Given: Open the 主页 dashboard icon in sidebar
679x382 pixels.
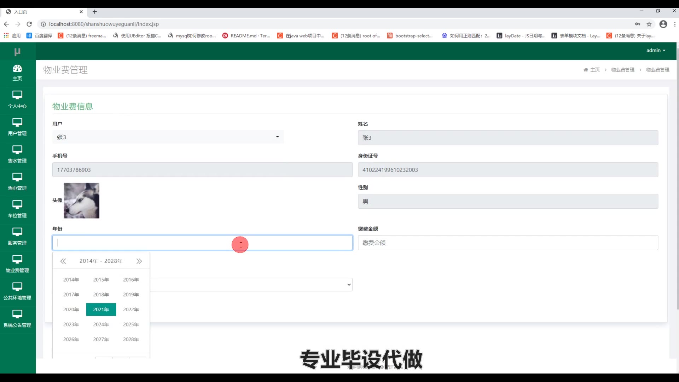Looking at the screenshot, I should click(17, 69).
